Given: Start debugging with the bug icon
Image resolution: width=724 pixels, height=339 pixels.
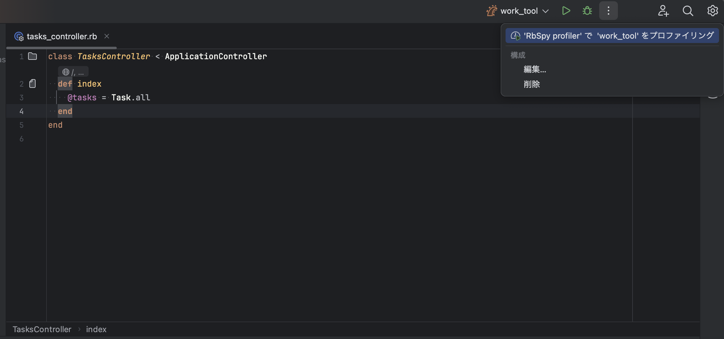Looking at the screenshot, I should pos(587,11).
